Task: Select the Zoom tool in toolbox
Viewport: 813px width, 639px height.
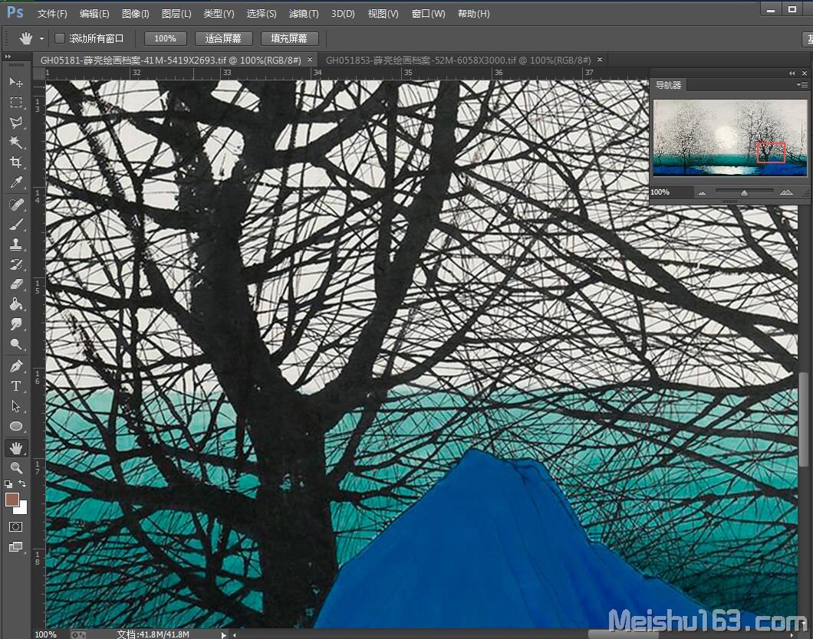Action: pos(16,468)
